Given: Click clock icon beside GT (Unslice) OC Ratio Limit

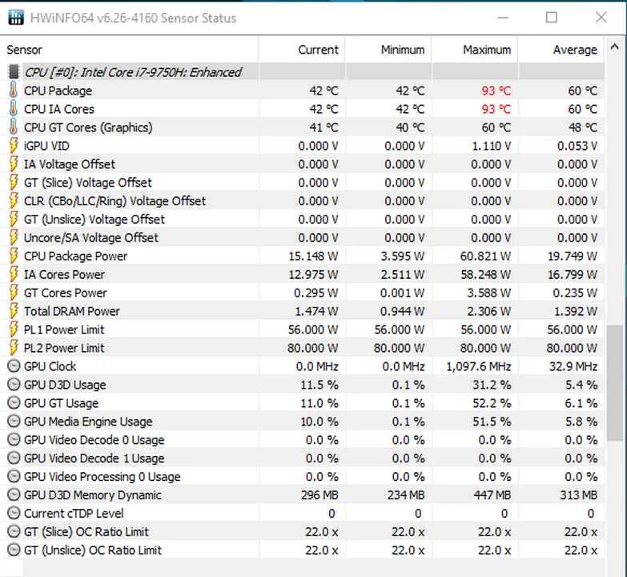Looking at the screenshot, I should click(x=14, y=551).
